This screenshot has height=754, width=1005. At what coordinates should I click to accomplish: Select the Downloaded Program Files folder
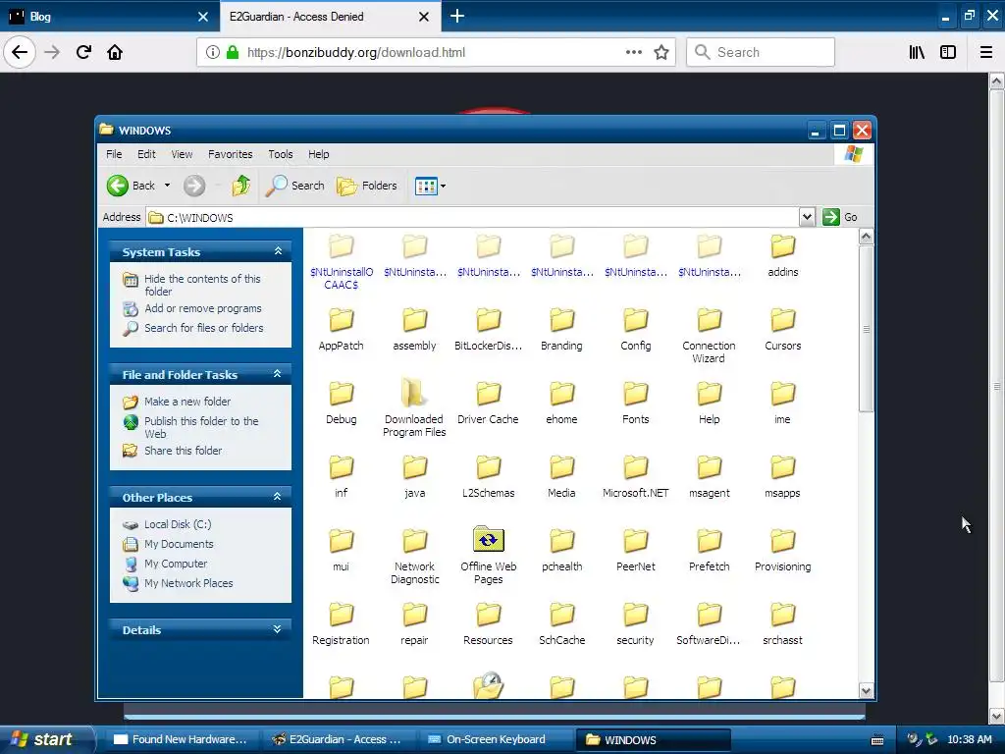pyautogui.click(x=415, y=394)
